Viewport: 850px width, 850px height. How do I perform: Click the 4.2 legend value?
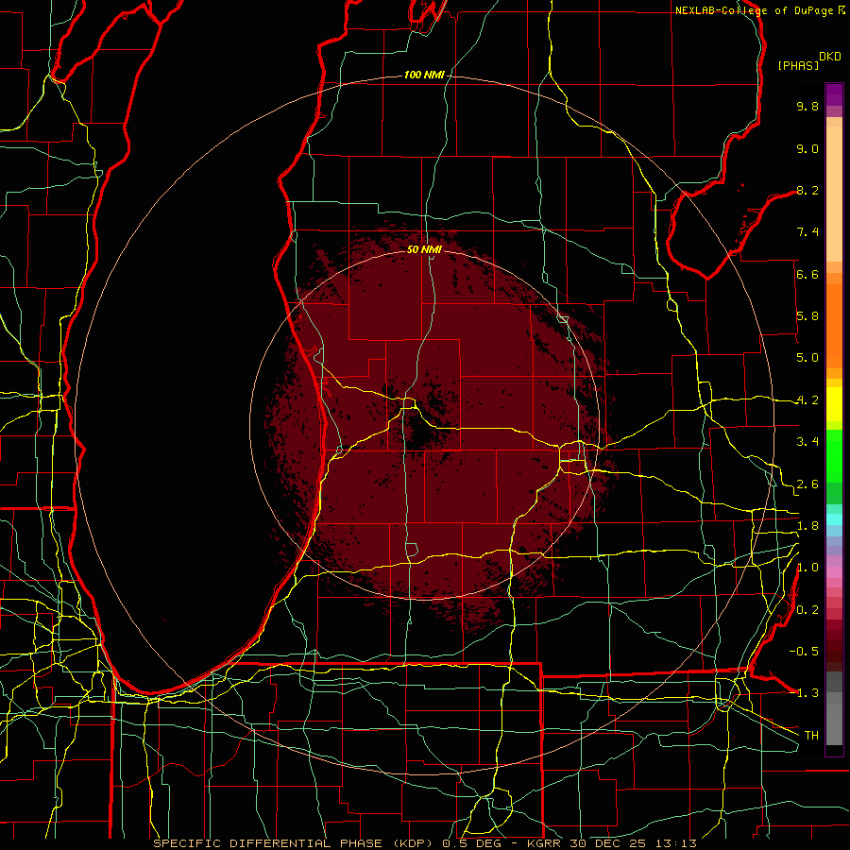tap(807, 400)
